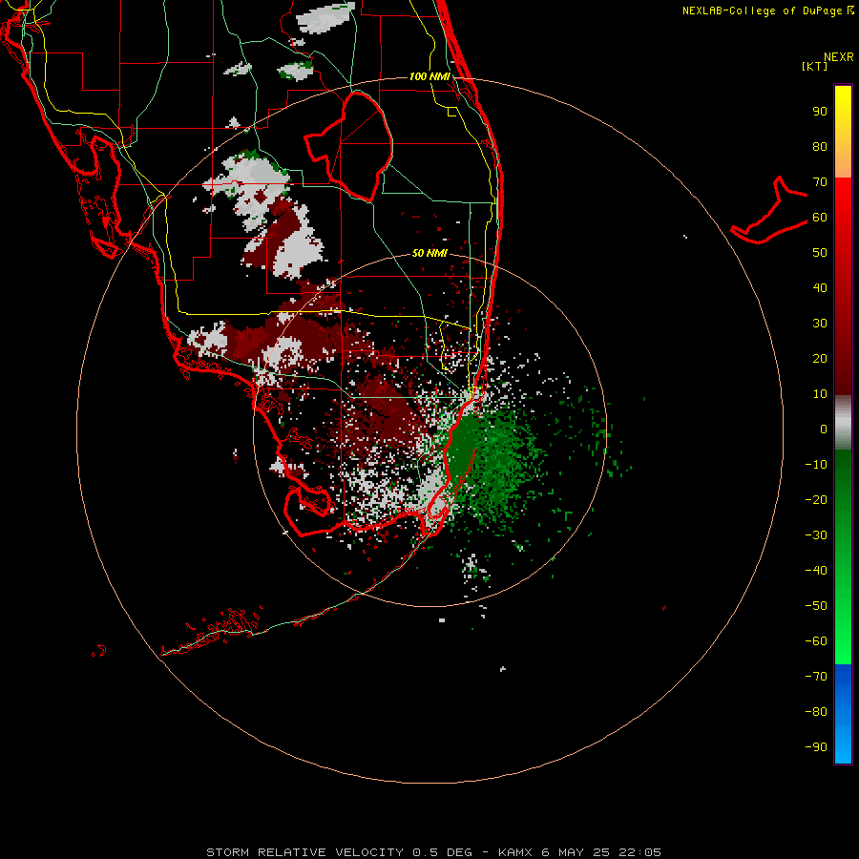This screenshot has width=859, height=859.
Task: Click the 0 value on the velocity scale
Action: 824,429
